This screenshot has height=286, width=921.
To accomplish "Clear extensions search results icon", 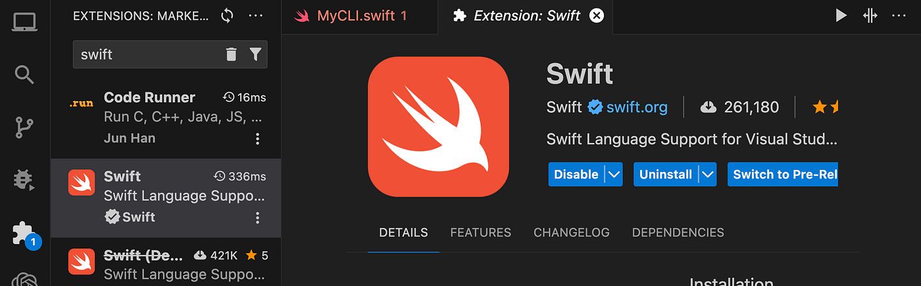I will [231, 54].
